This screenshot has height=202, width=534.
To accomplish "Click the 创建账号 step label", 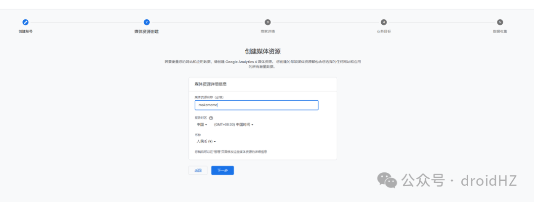I will (x=26, y=31).
